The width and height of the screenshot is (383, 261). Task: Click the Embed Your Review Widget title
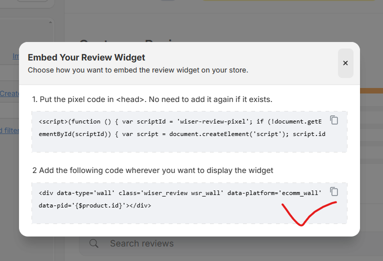(86, 57)
